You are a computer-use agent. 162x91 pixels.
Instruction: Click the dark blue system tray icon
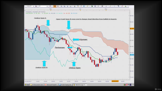point(131,85)
